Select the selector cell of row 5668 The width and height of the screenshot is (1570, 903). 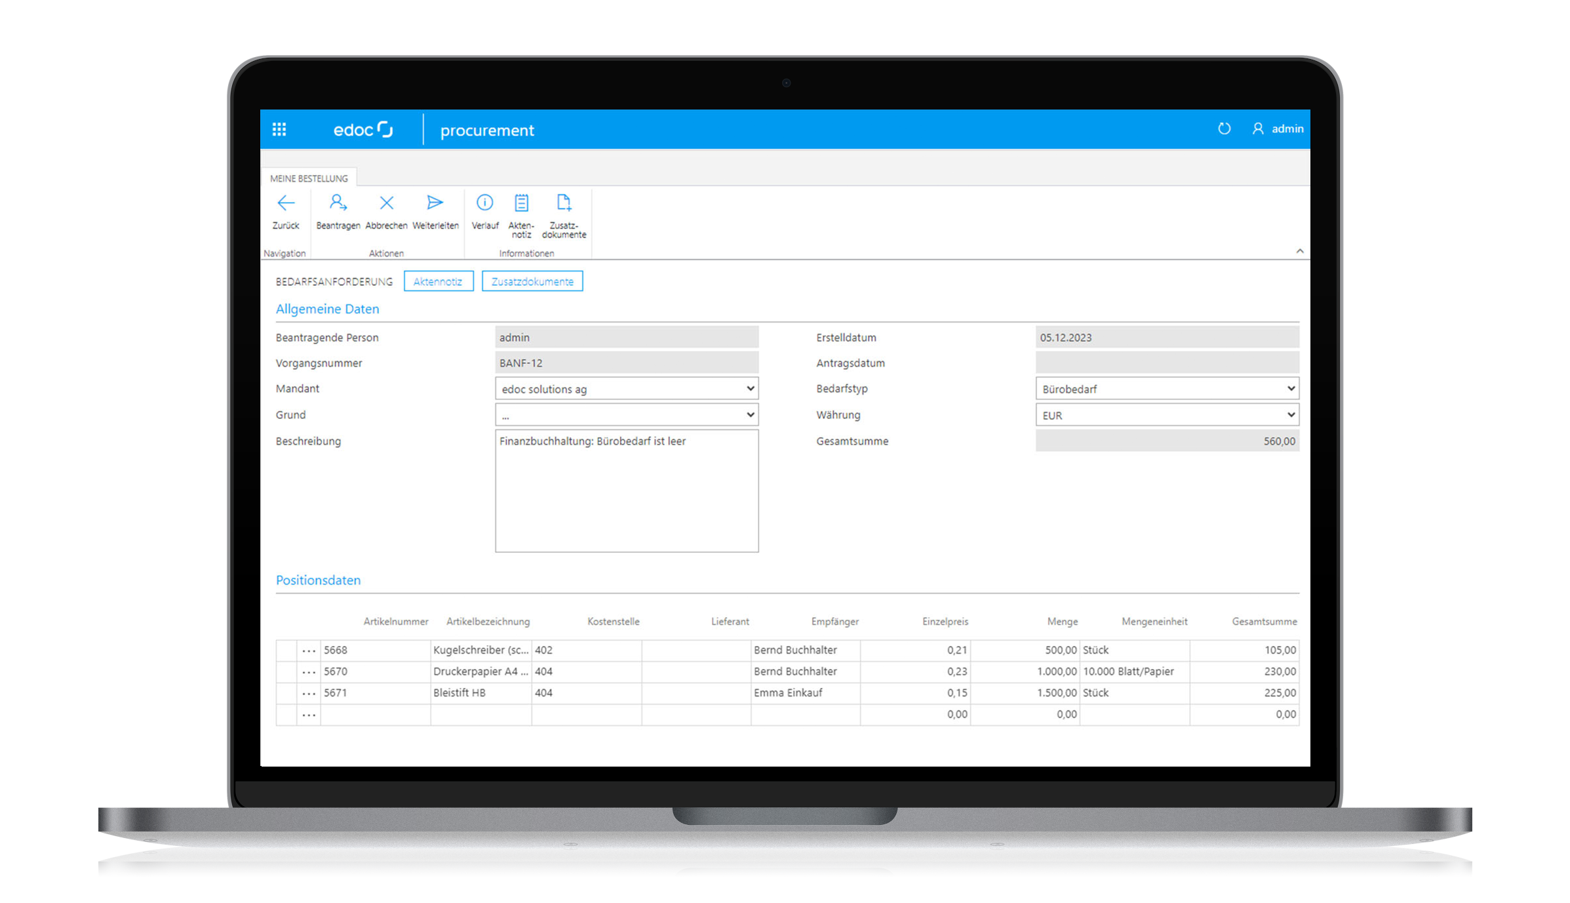point(286,651)
